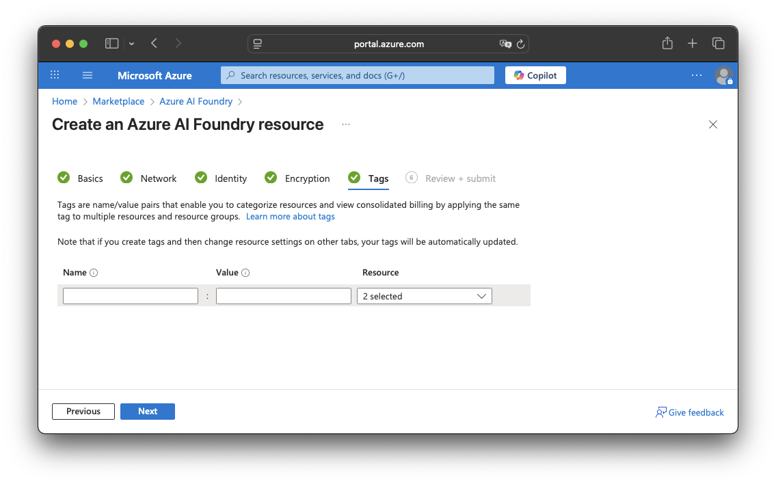Open the hamburger portal menu
The height and width of the screenshot is (484, 776).
click(x=88, y=75)
